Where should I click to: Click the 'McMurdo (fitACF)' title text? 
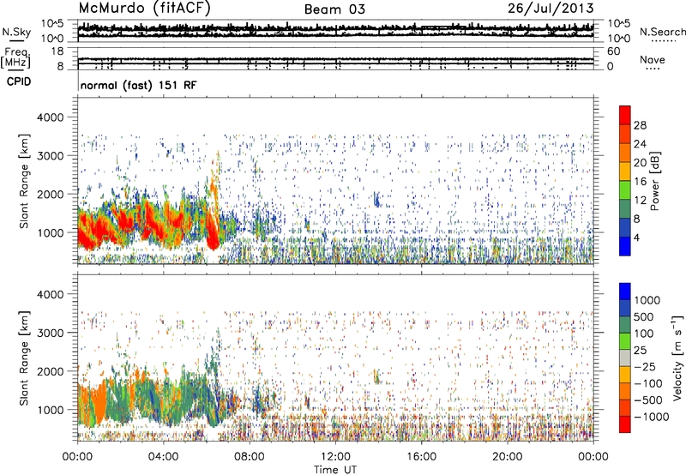144,9
